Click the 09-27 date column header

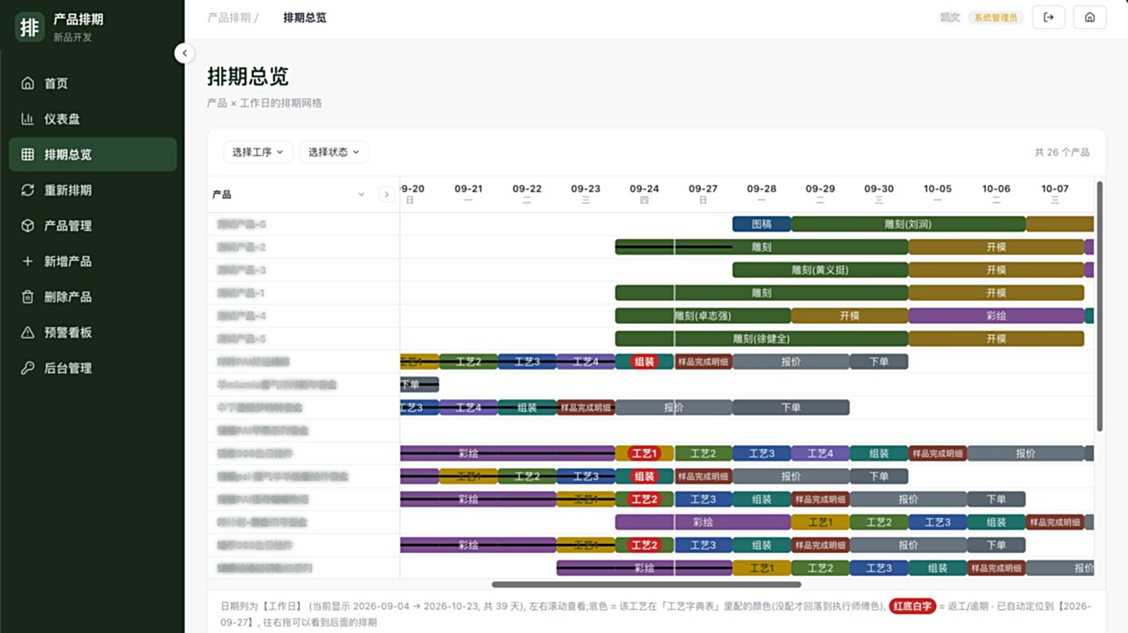coord(703,194)
